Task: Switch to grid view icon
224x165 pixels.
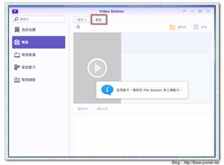Action: coord(196,27)
